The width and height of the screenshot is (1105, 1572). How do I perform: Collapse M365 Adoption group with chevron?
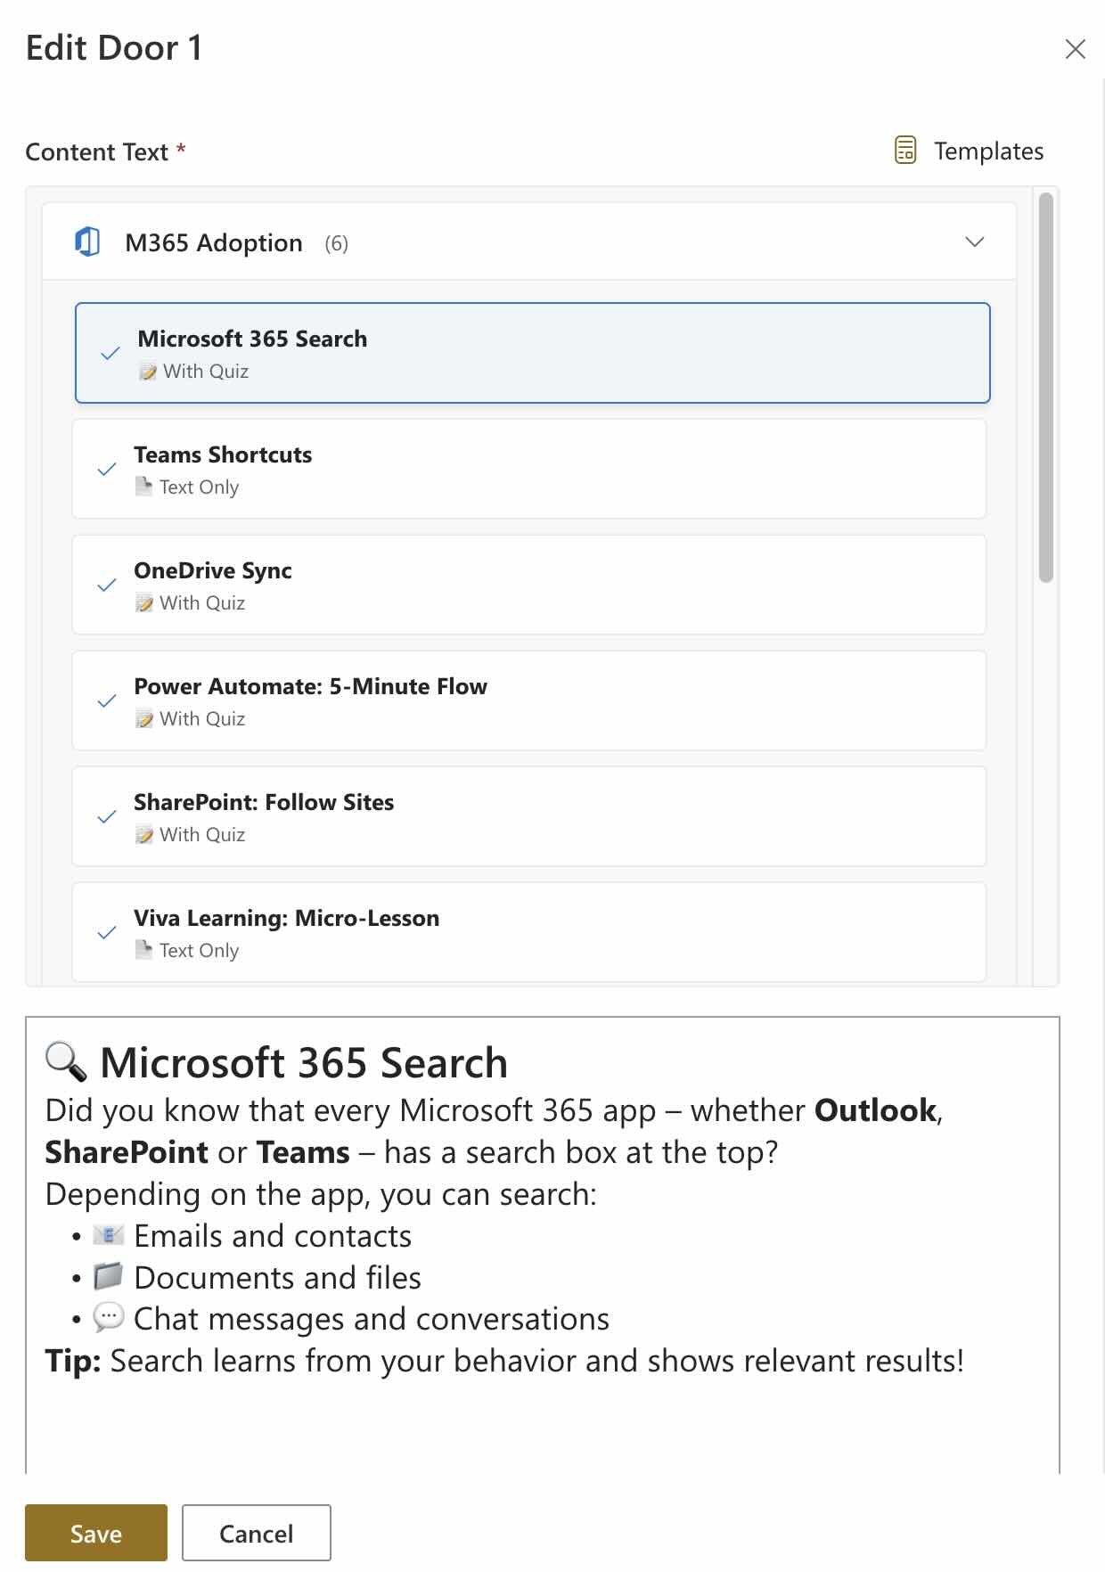[x=974, y=242]
